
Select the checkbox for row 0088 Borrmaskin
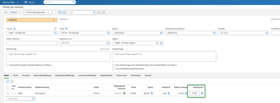pyautogui.click(x=8, y=93)
